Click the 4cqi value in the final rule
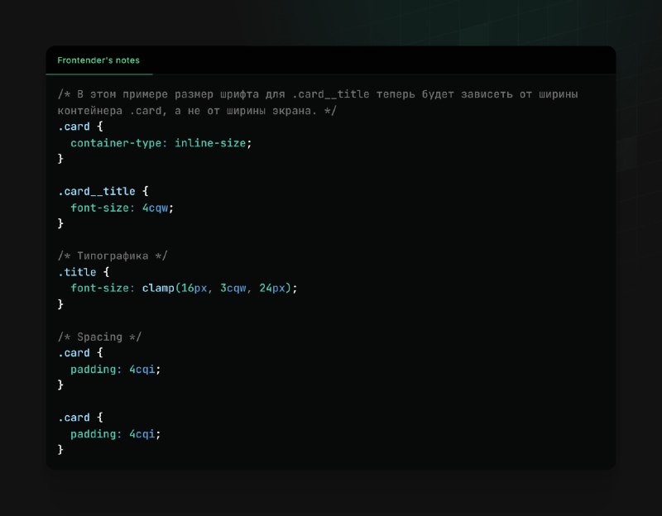662x516 pixels. click(x=144, y=434)
